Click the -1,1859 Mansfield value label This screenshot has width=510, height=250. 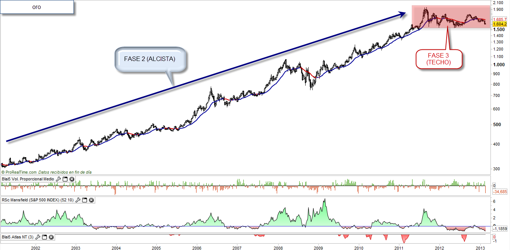click(500, 228)
